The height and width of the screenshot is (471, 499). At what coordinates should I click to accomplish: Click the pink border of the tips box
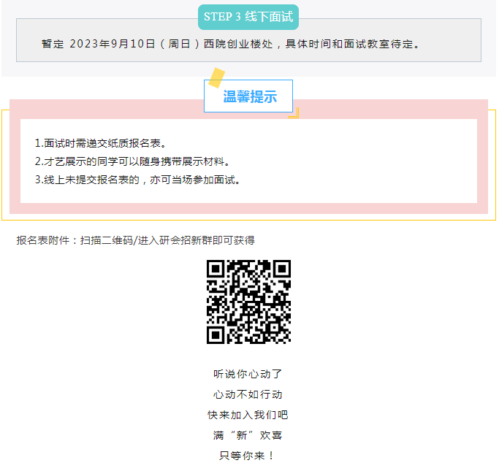coord(248,210)
